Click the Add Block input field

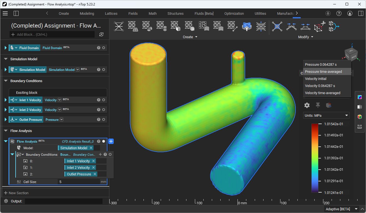pyautogui.click(x=52, y=34)
